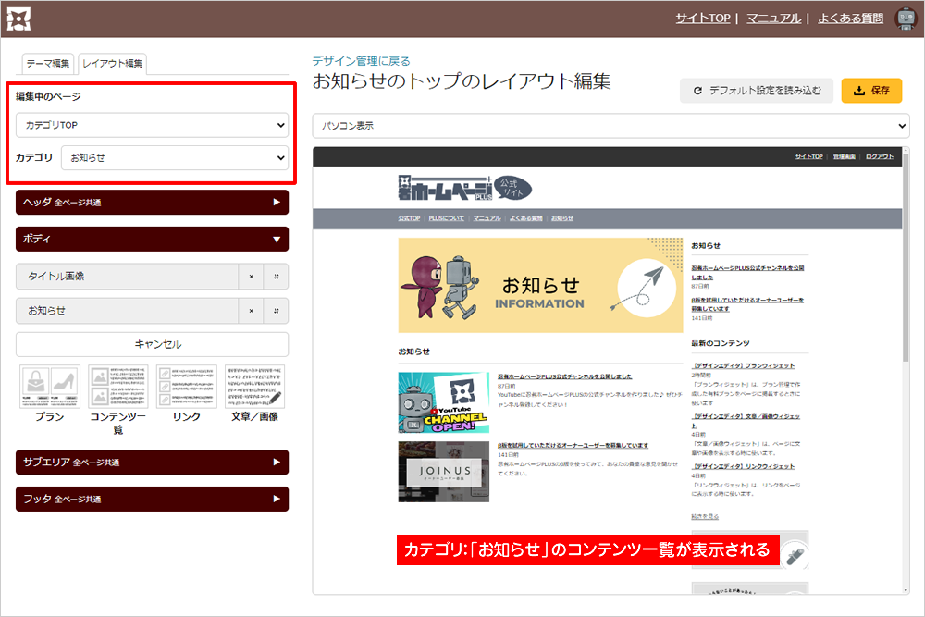
Task: Open the パソコン表示 display mode dropdown
Action: coord(610,125)
